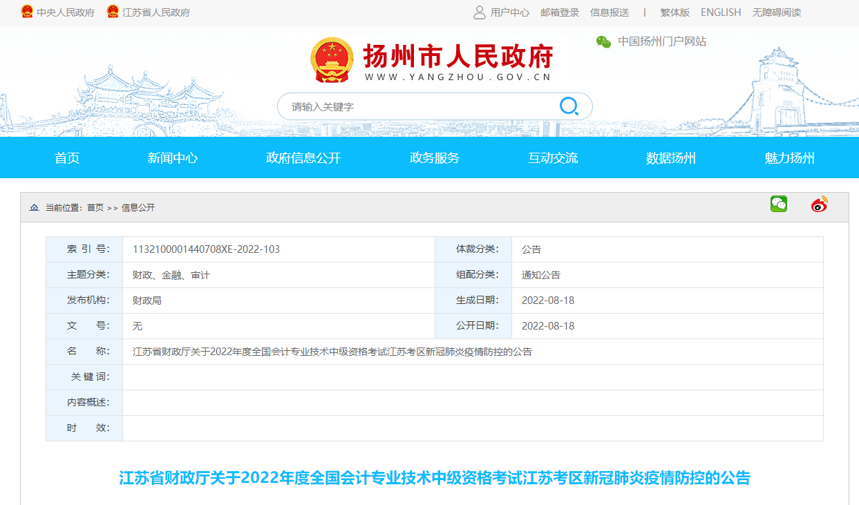The height and width of the screenshot is (505, 859).
Task: Click the WeChat icon next to 中国扬州门户网站
Action: (x=603, y=41)
